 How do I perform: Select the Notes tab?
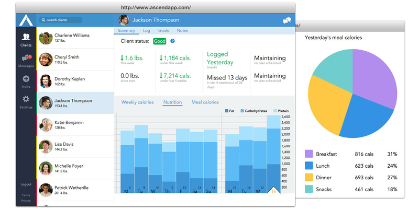point(182,31)
